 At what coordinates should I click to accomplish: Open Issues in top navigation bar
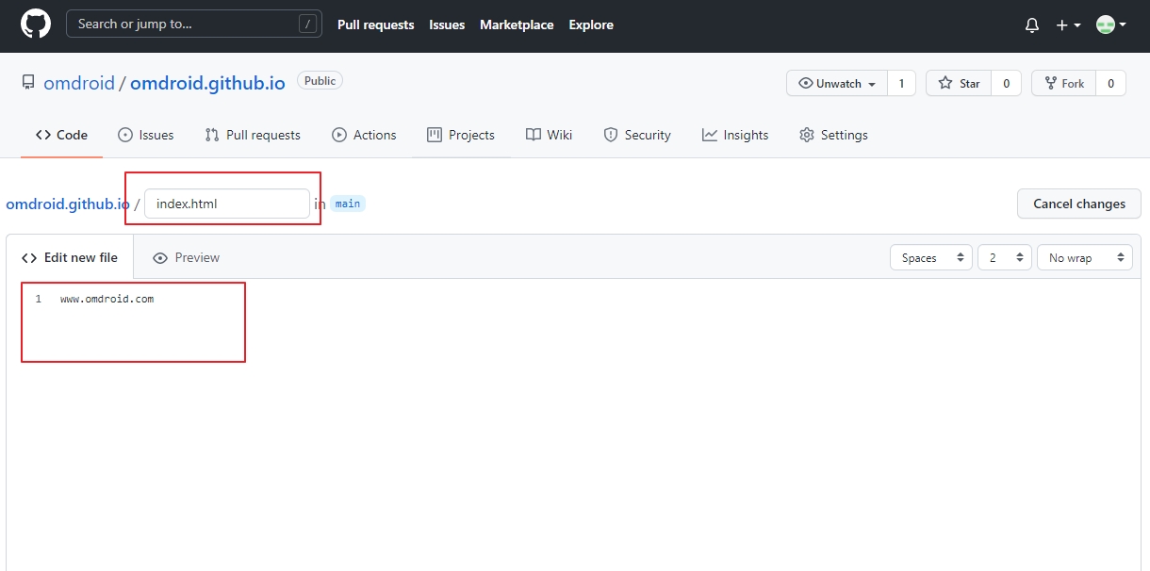point(447,25)
